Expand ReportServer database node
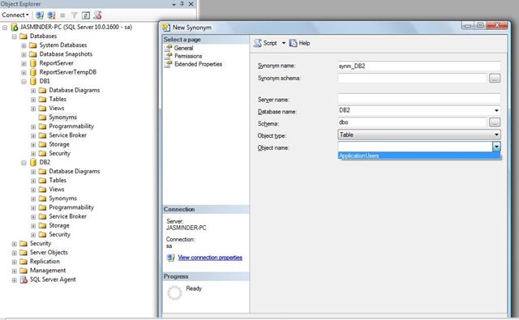The width and height of the screenshot is (519, 320). [24, 63]
